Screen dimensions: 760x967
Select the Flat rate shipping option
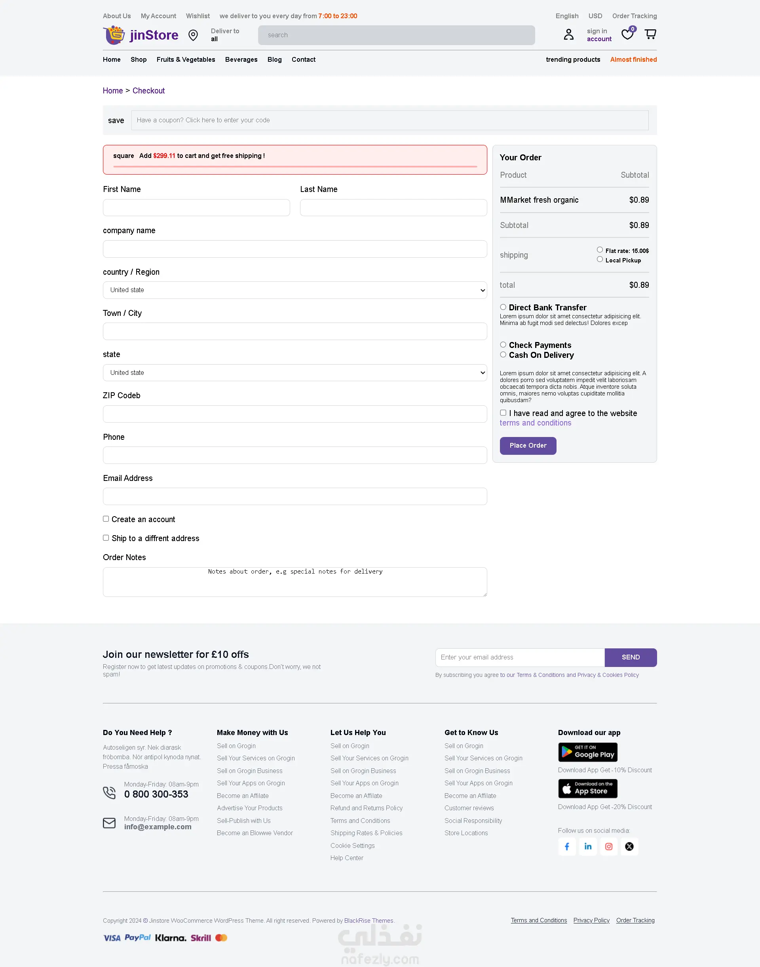click(600, 250)
